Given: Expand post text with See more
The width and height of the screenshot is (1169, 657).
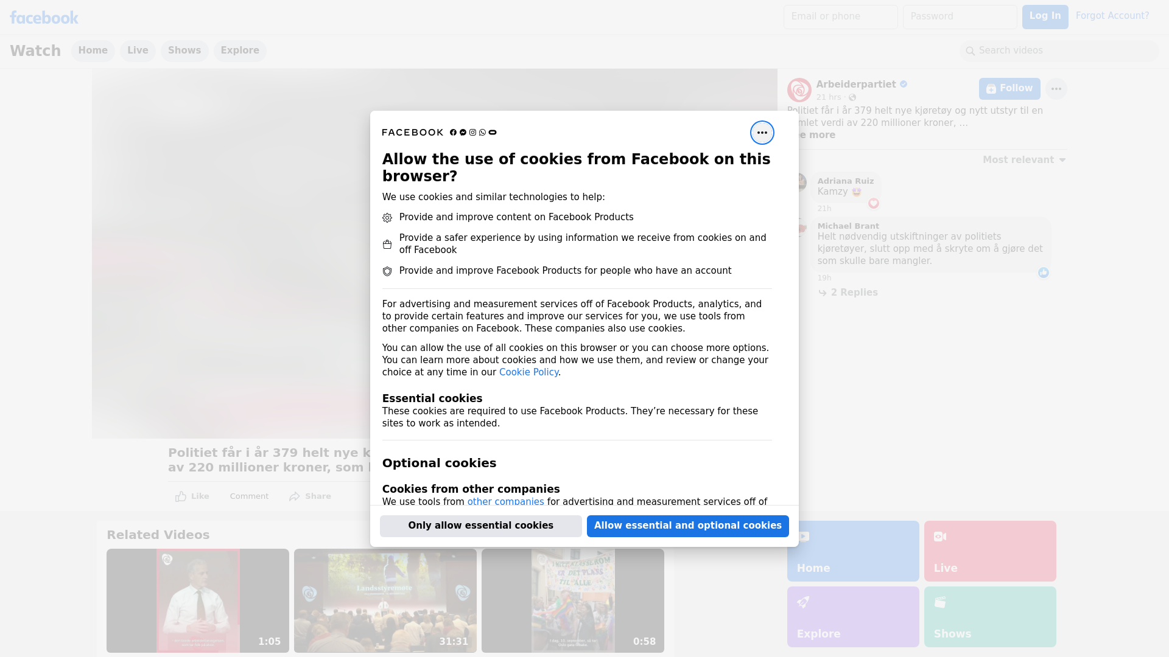Looking at the screenshot, I should [816, 135].
